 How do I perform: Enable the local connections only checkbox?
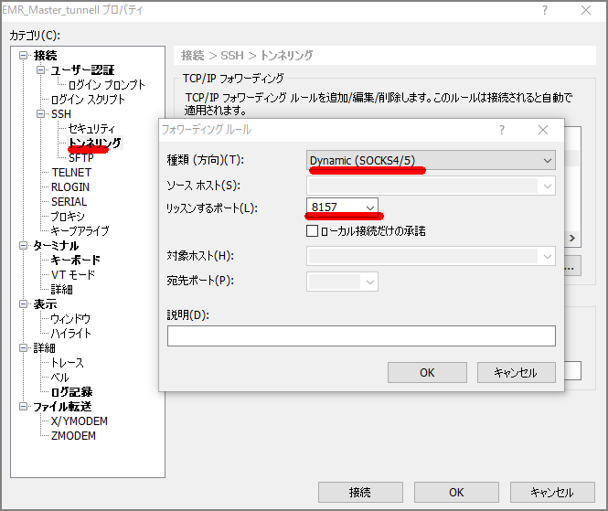(312, 230)
